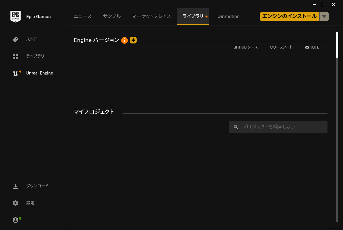Click the エンジンのインストール button
The image size is (343, 230).
[x=289, y=16]
